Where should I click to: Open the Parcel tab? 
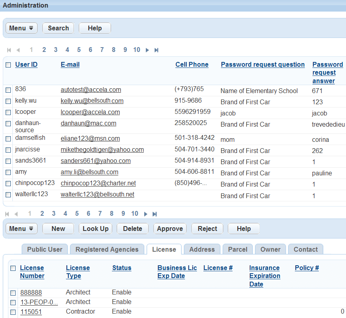[237, 249]
